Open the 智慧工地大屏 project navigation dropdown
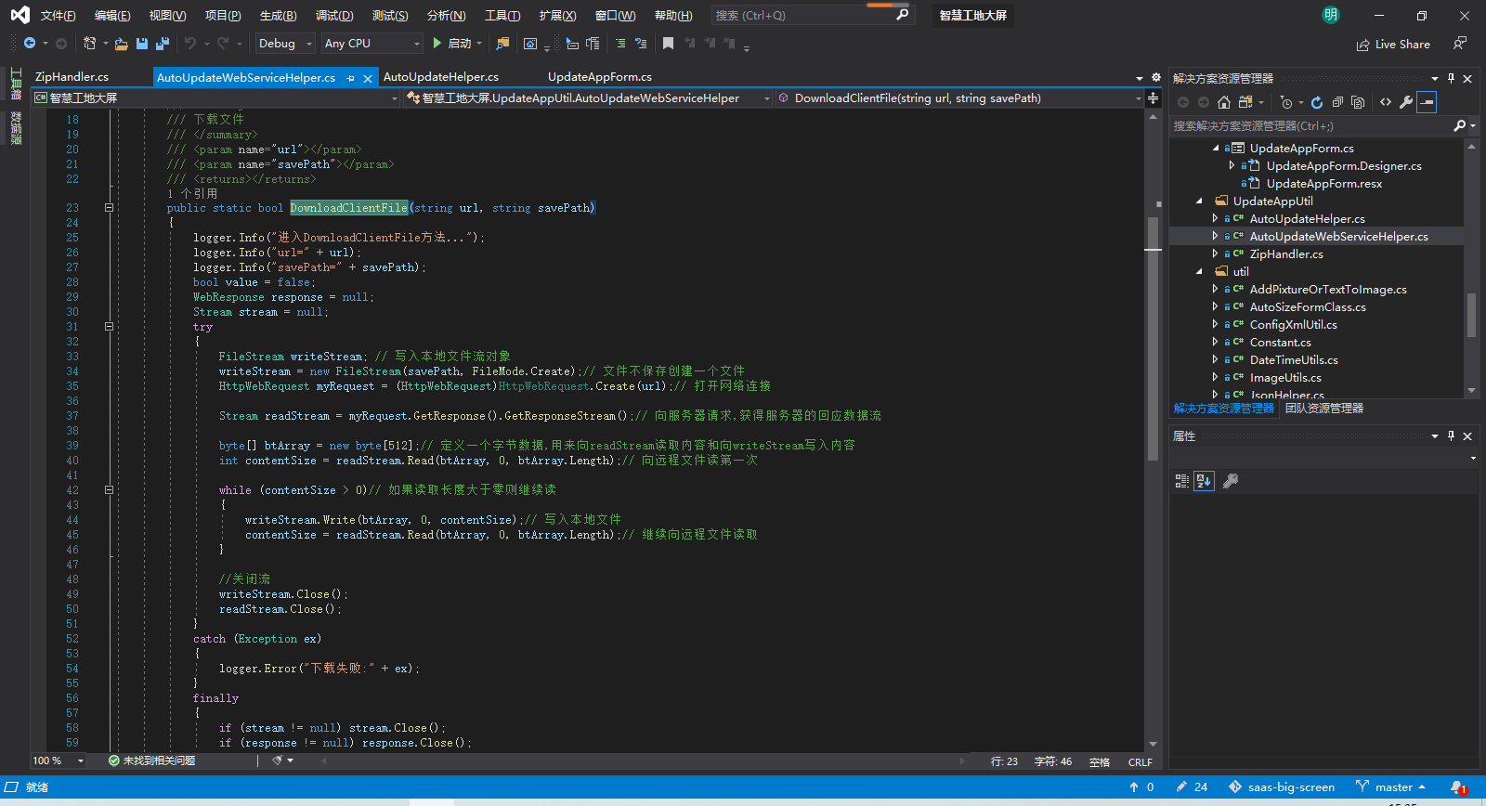This screenshot has width=1486, height=806. tap(216, 97)
